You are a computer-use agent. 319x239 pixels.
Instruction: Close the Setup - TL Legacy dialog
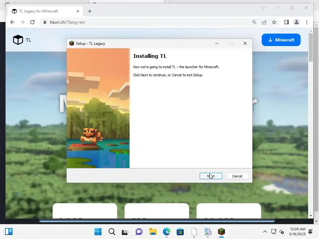[x=245, y=43]
